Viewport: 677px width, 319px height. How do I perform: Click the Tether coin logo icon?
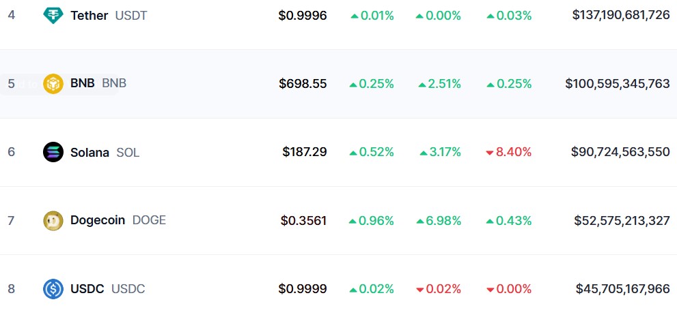click(53, 15)
